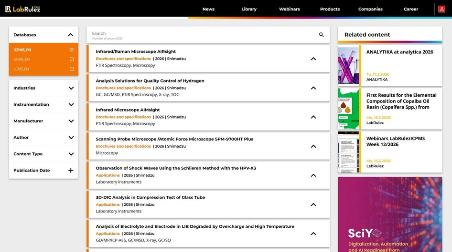
Task: Open the user account profile icon
Action: coord(441,9)
